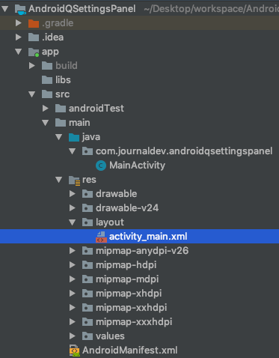Click the mipmap-anydpi-v26 folder icon
The height and width of the screenshot is (358, 279).
click(88, 251)
